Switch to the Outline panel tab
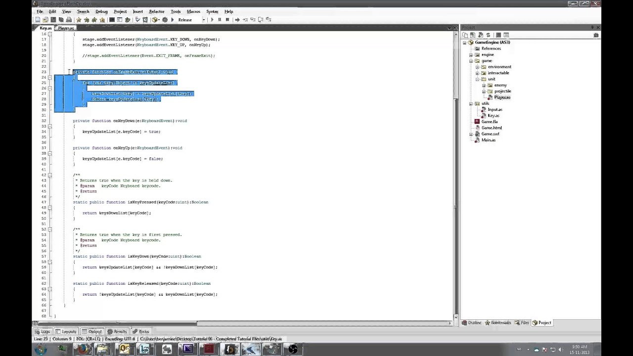Image resolution: width=633 pixels, height=356 pixels. coord(472,323)
